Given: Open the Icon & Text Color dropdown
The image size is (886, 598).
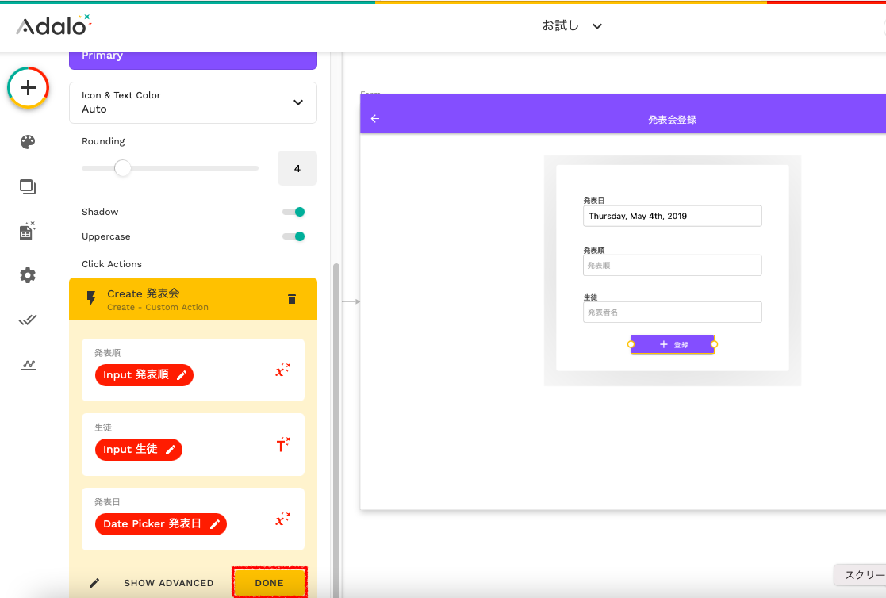Looking at the screenshot, I should pyautogui.click(x=193, y=102).
